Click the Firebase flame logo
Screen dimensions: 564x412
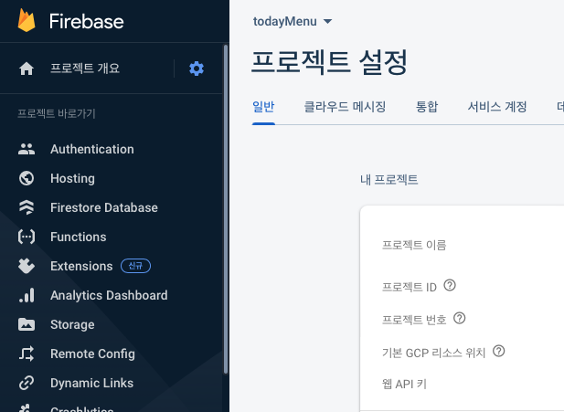pyautogui.click(x=27, y=20)
